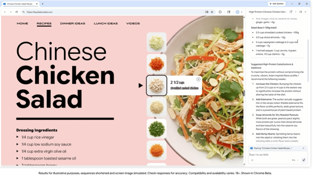Viewport: 313px width, 181px height.
Task: Stop sharing the Chinese Chicken Salad tab
Action: pos(303,148)
